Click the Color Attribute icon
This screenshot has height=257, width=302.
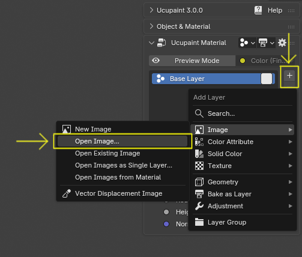point(199,142)
